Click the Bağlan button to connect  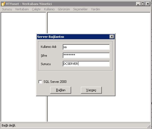(x=61, y=90)
